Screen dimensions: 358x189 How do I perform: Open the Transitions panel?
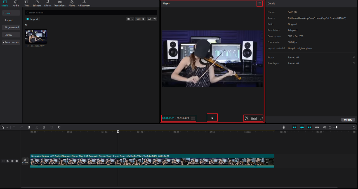(60, 4)
